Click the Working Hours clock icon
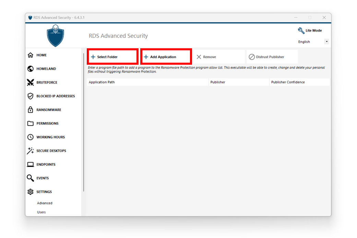 pyautogui.click(x=30, y=137)
